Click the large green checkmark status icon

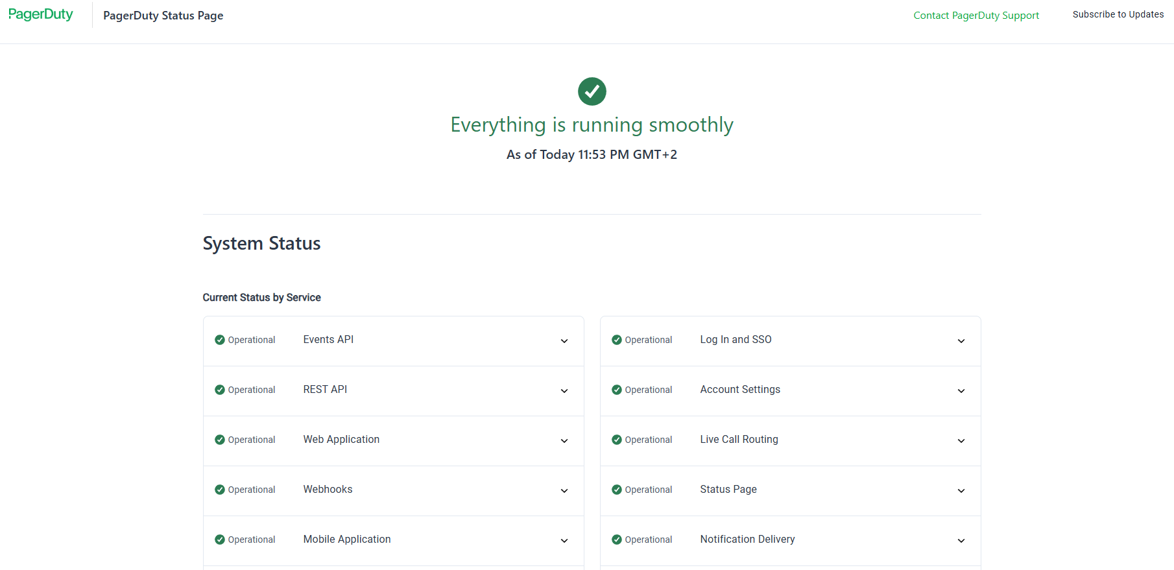pyautogui.click(x=592, y=91)
